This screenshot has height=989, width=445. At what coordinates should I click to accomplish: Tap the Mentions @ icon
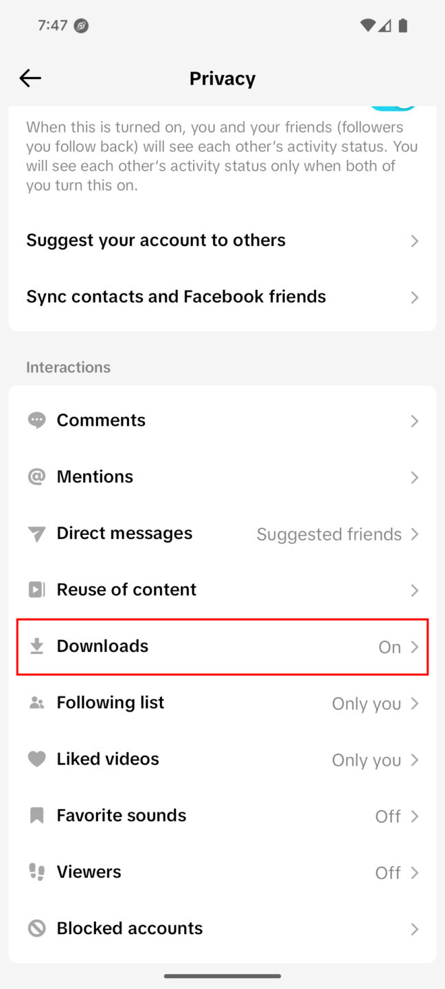click(36, 477)
